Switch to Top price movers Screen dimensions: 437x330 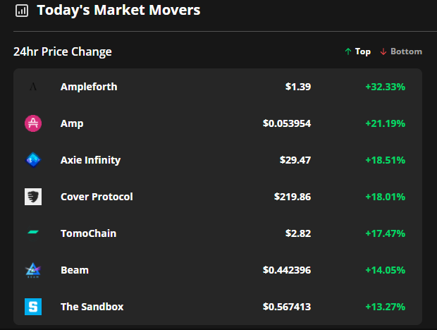point(357,51)
